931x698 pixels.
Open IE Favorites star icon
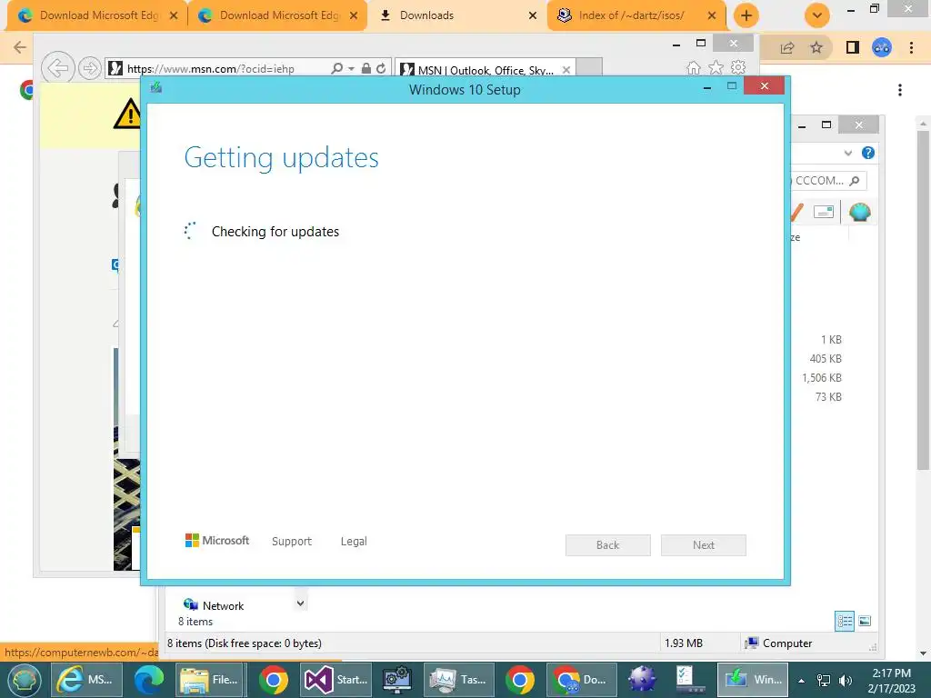[716, 67]
